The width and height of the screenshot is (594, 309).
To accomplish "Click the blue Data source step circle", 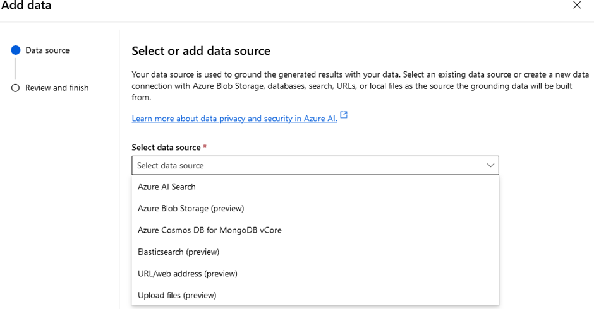I will [16, 50].
